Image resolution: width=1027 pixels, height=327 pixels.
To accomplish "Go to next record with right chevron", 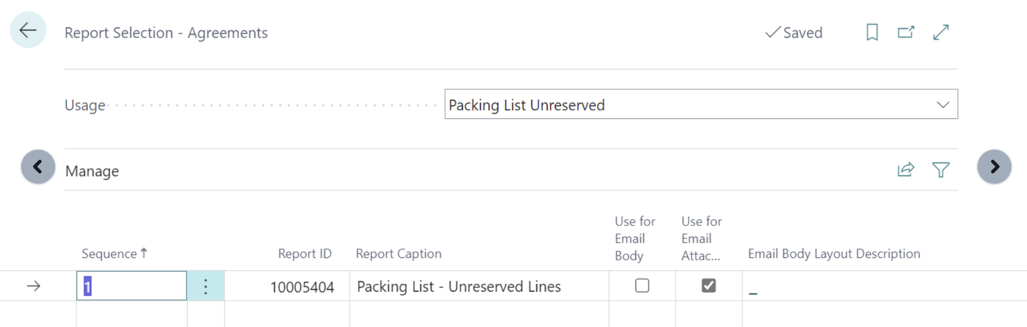I will (994, 167).
